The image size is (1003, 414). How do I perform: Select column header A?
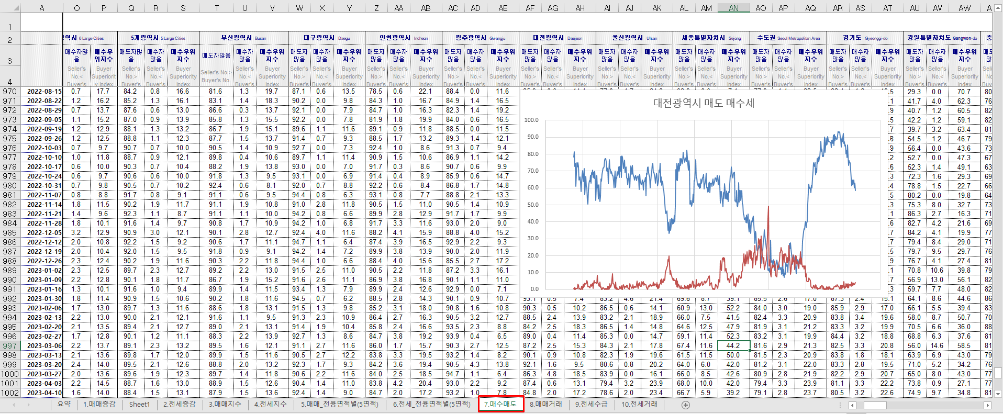point(42,8)
